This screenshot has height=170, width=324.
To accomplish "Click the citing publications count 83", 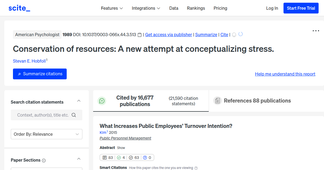I will pyautogui.click(x=108, y=158).
